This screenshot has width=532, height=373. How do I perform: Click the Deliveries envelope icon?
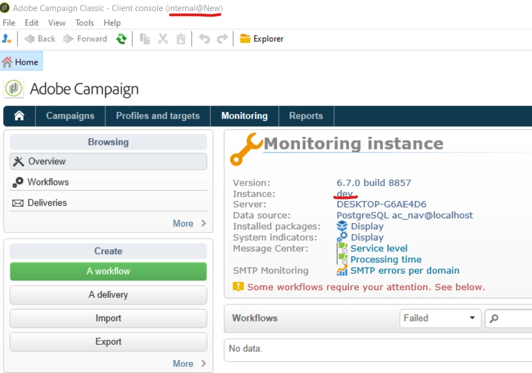coord(18,203)
